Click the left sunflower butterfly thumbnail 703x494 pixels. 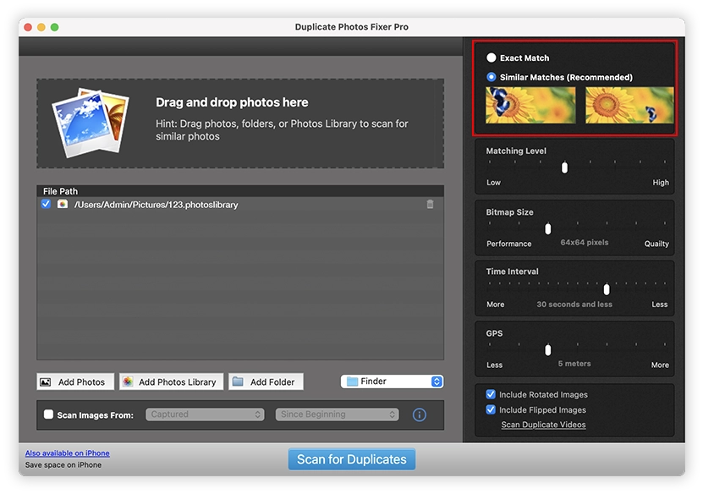530,106
